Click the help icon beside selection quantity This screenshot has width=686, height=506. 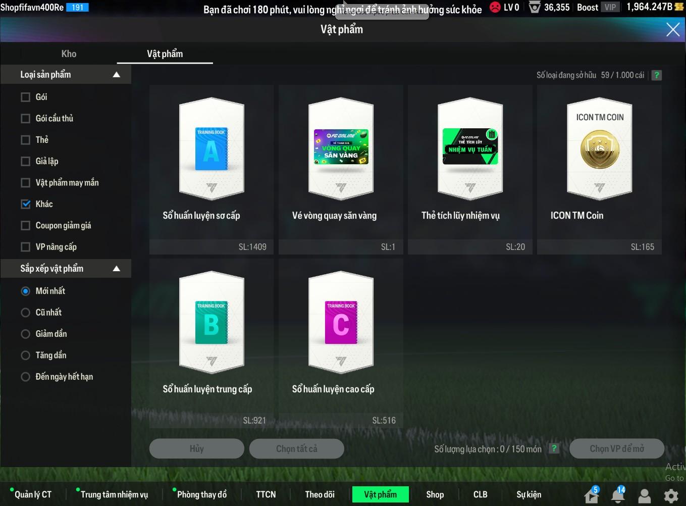coord(554,448)
